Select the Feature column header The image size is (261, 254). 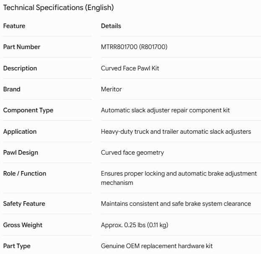(14, 26)
